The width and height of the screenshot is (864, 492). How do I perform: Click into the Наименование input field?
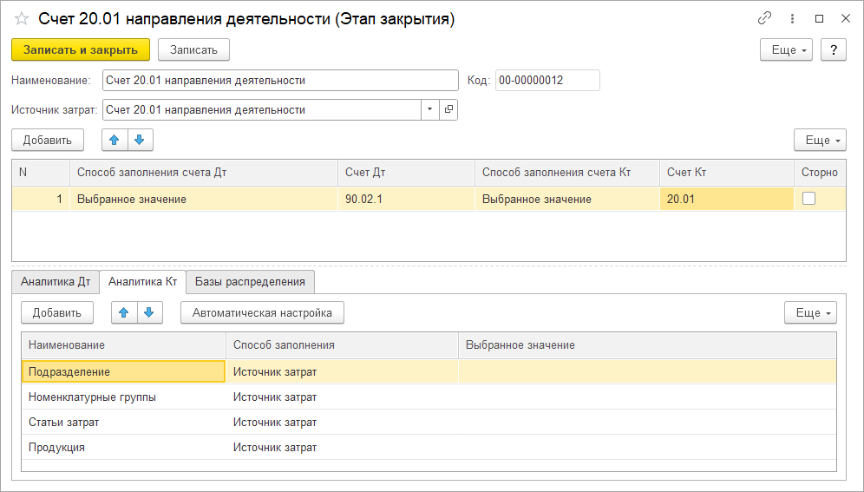click(280, 81)
